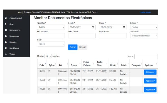
Task: Click the Hasta date field 01/02/2023
Action: coord(113,27)
